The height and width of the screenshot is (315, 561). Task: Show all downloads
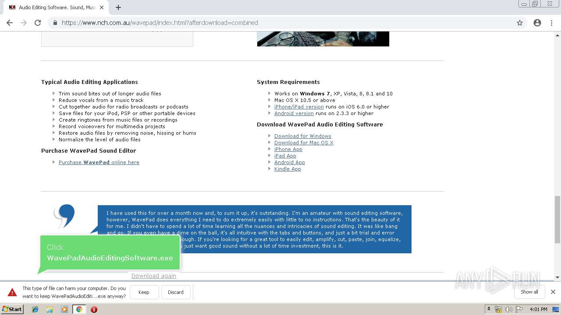pos(529,292)
